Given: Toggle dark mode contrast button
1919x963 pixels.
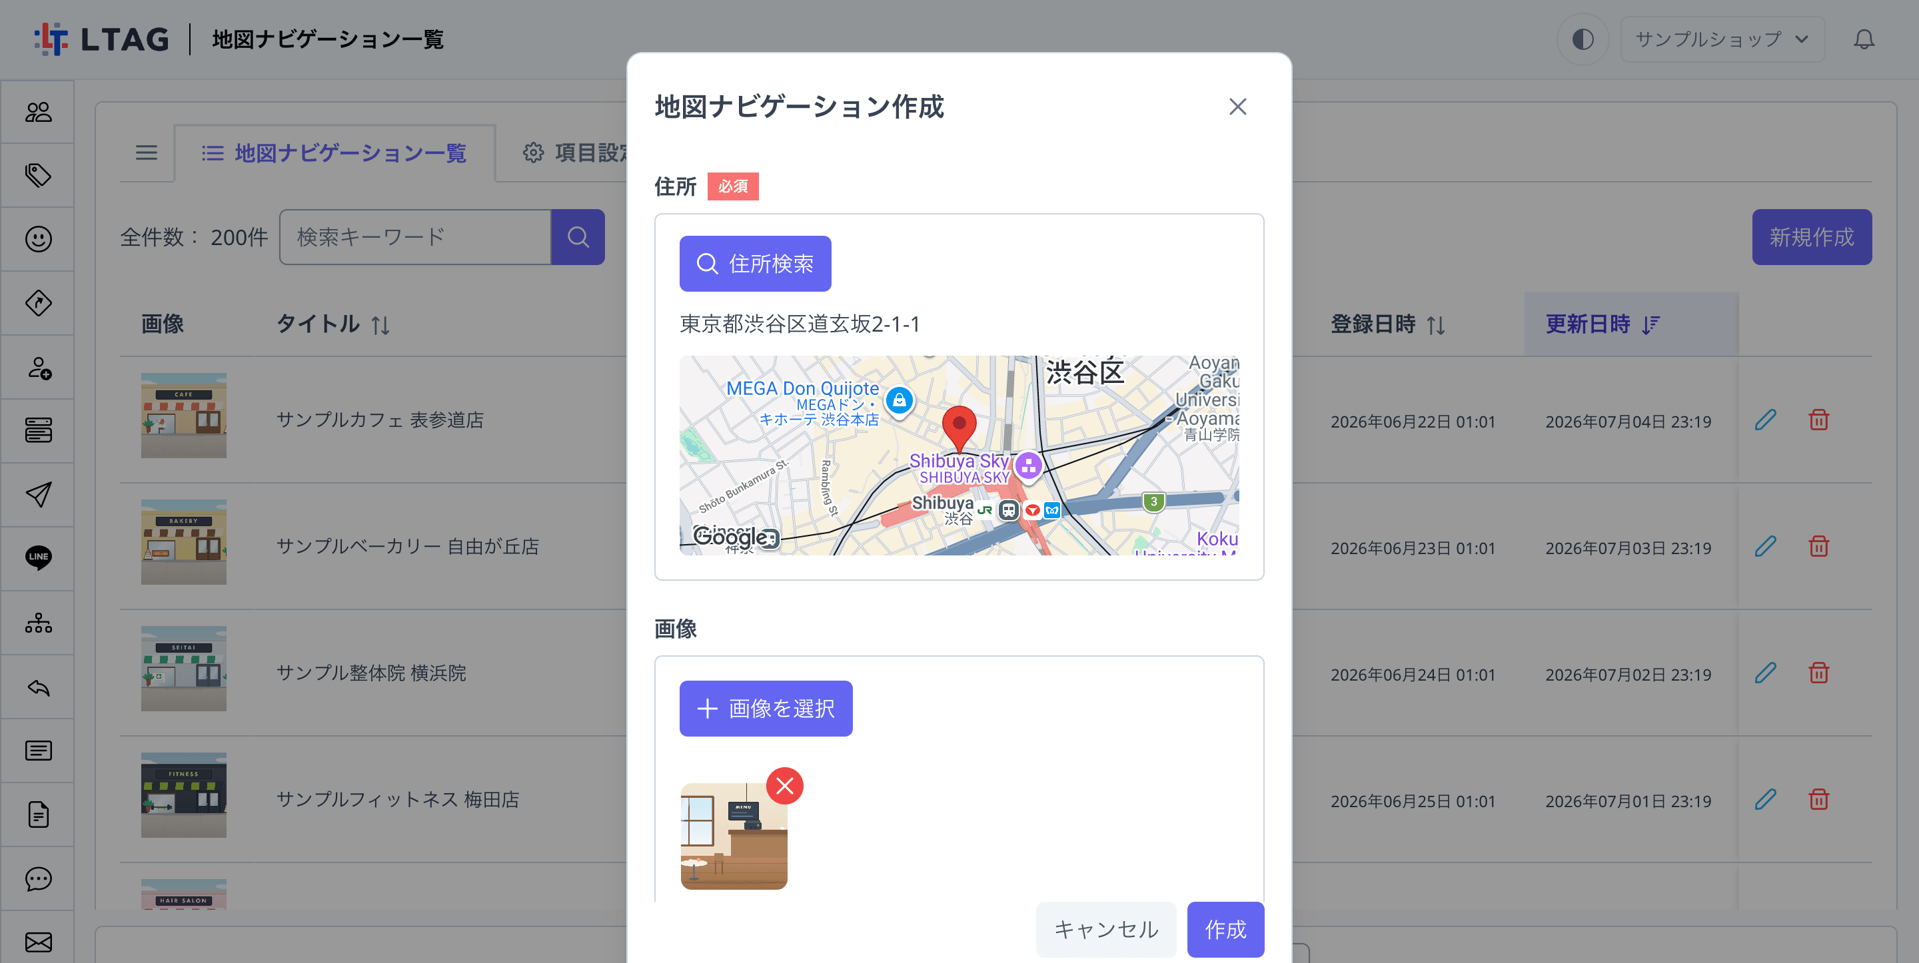Looking at the screenshot, I should (1583, 39).
